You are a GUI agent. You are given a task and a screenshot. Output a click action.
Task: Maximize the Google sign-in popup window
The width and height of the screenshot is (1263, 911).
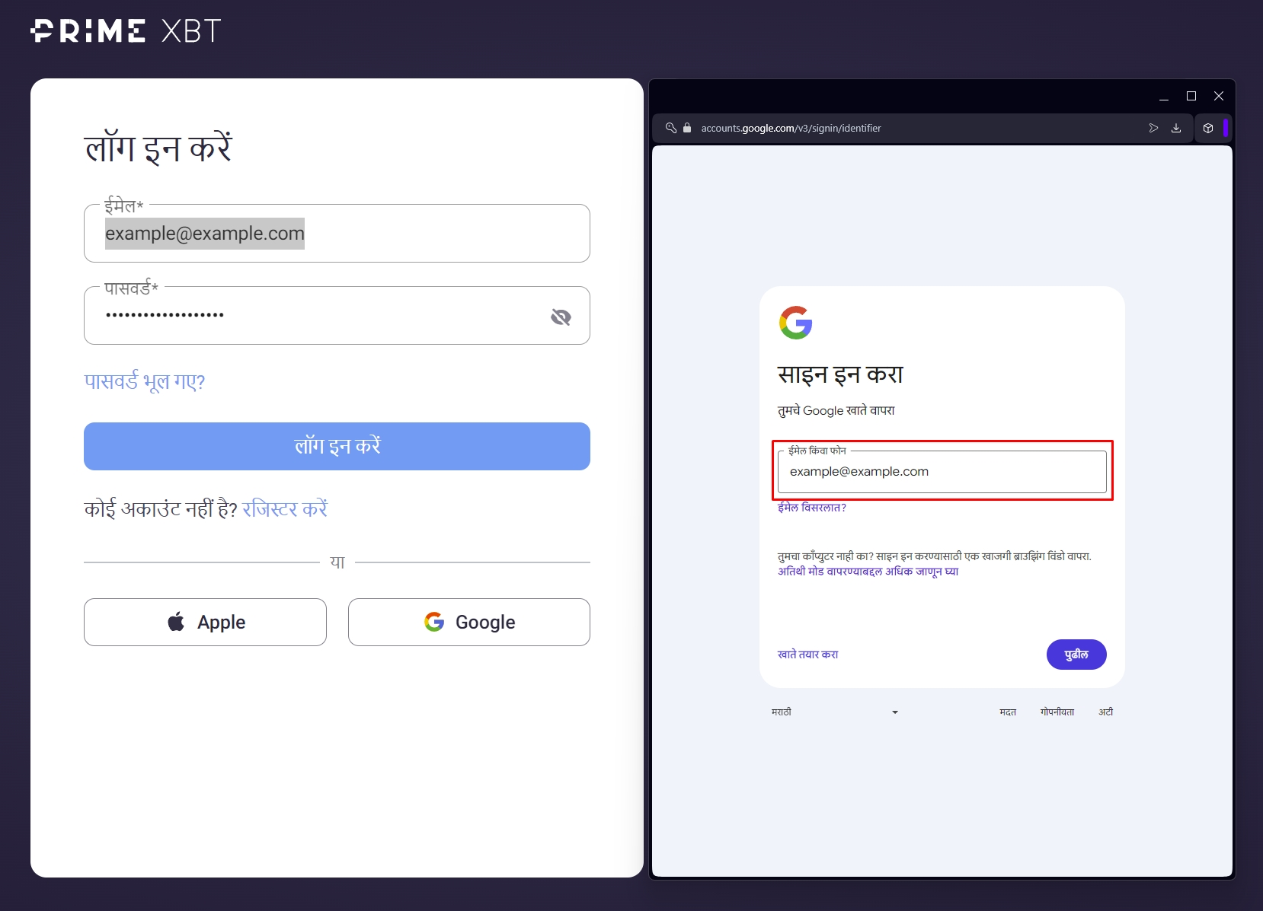pos(1191,96)
